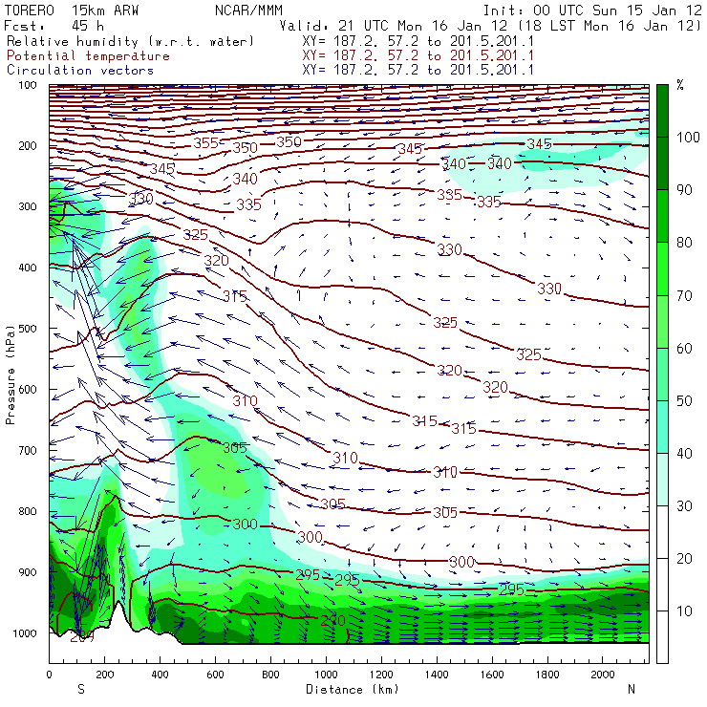Image resolution: width=707 pixels, height=707 pixels.
Task: Click the teal colorbar segment between 40 and 50
Action: pyautogui.click(x=662, y=427)
